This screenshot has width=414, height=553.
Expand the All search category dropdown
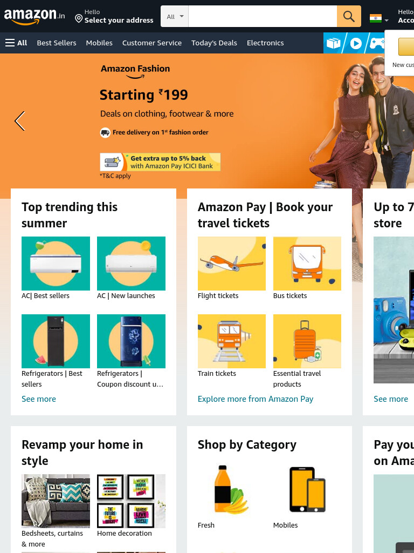coord(175,16)
